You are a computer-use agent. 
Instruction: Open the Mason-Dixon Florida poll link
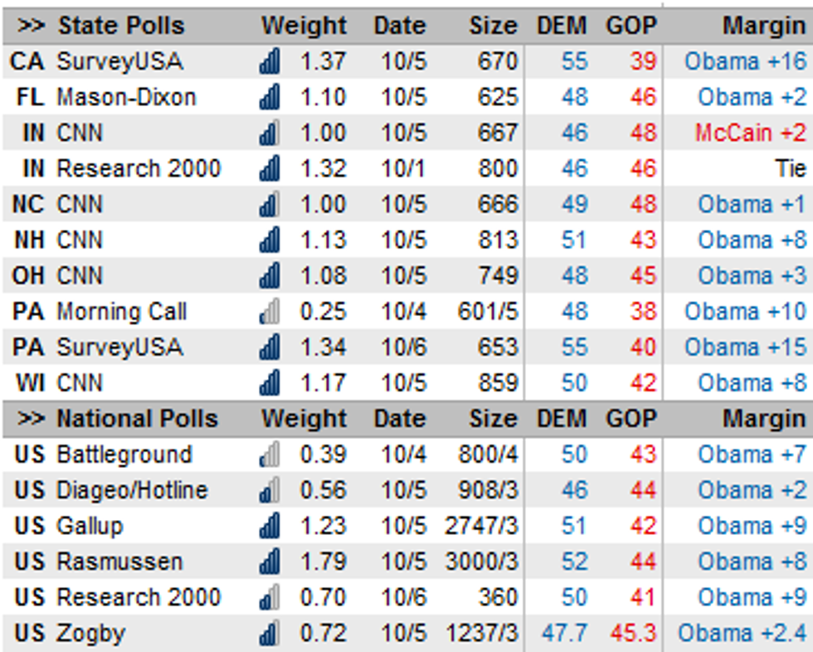pos(126,97)
